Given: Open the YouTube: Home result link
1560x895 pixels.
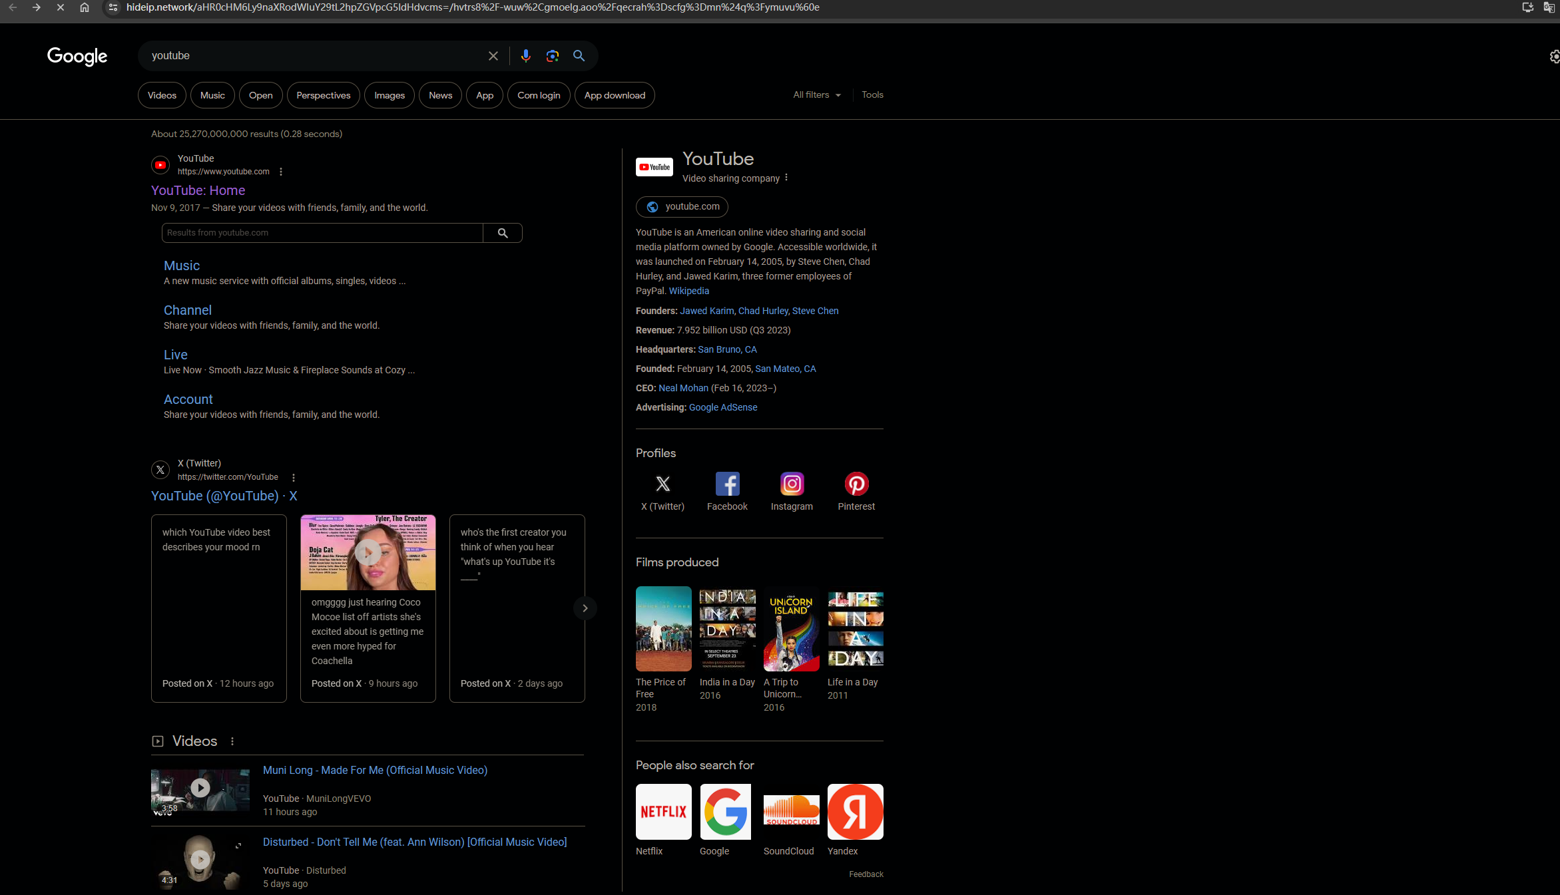Looking at the screenshot, I should (x=198, y=190).
